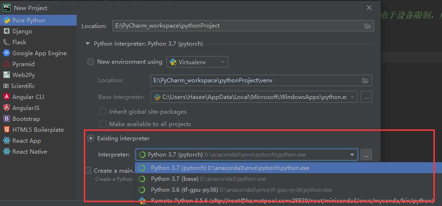Select Scientific project type
Image resolution: width=442 pixels, height=206 pixels.
[x=38, y=86]
